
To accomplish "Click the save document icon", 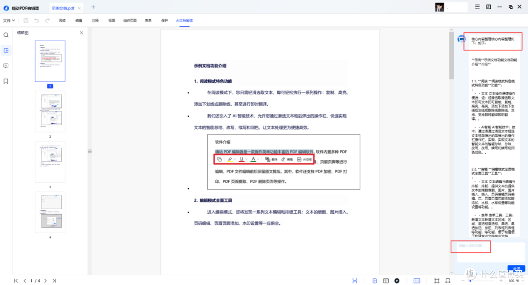I will tap(26, 21).
